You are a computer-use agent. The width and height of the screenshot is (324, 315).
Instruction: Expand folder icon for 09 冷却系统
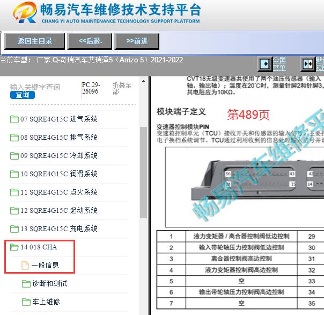point(14,156)
